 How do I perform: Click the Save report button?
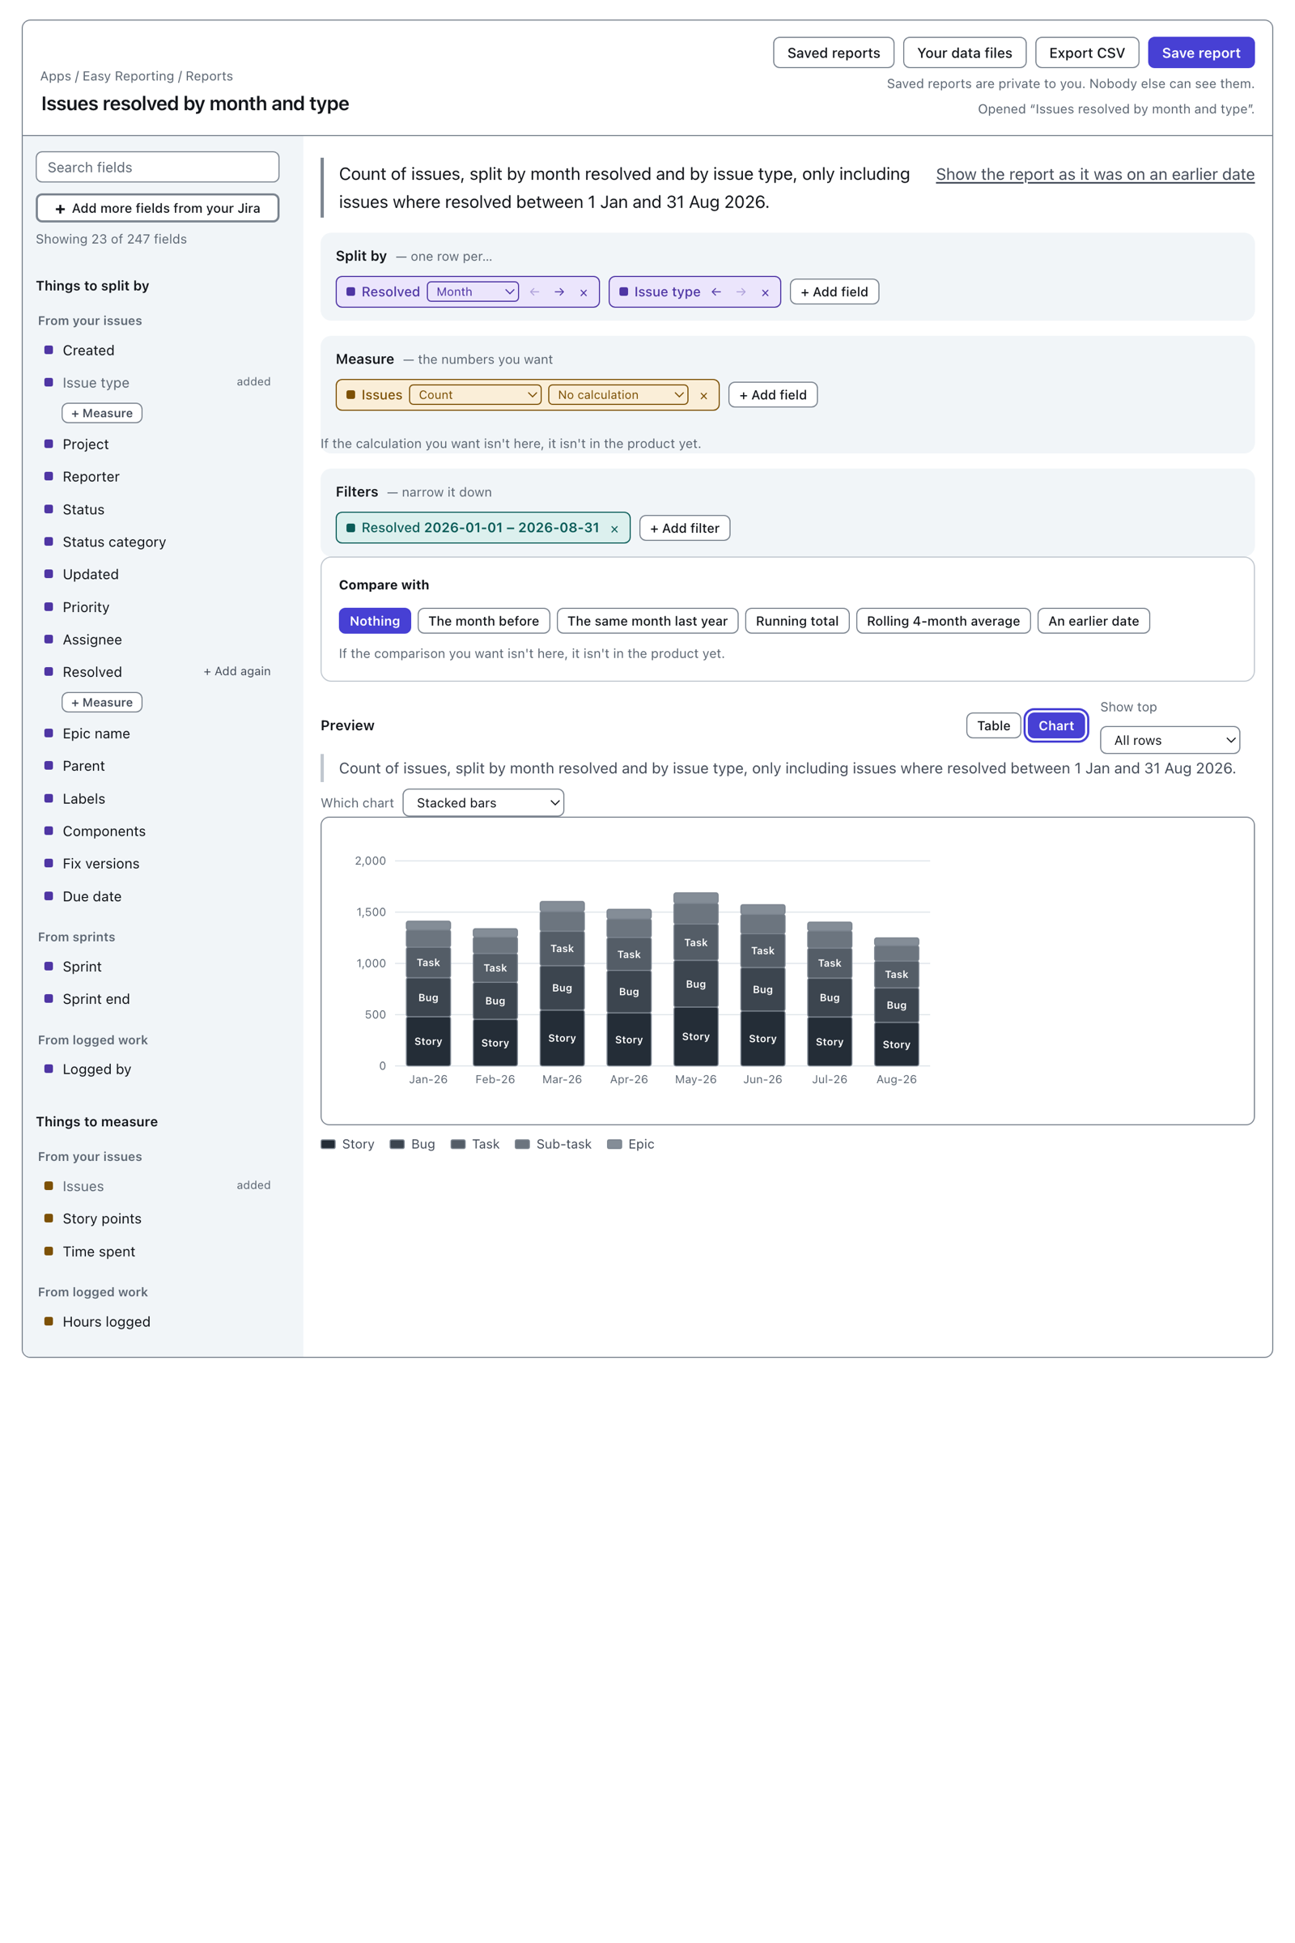tap(1201, 53)
